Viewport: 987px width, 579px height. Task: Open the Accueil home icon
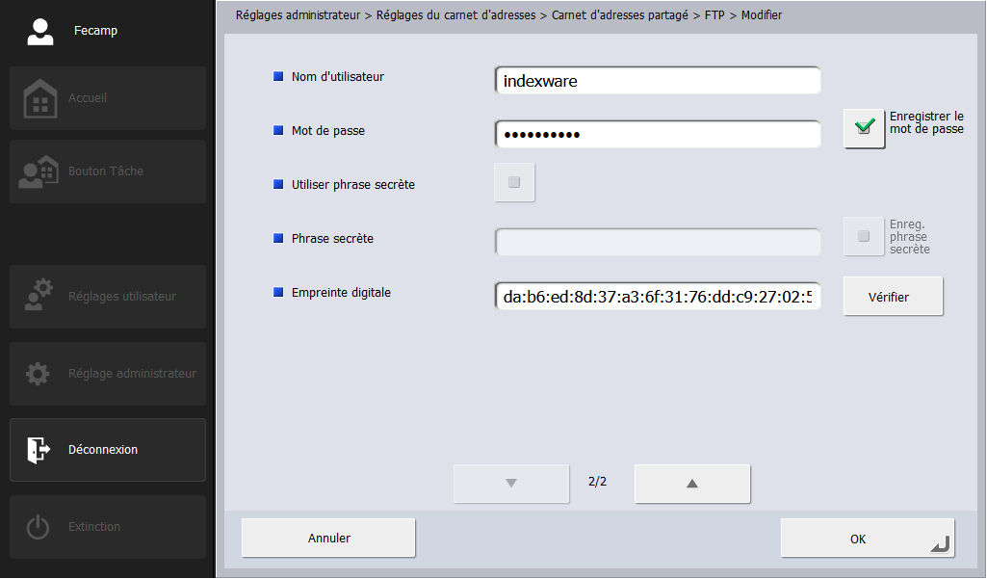pyautogui.click(x=39, y=98)
